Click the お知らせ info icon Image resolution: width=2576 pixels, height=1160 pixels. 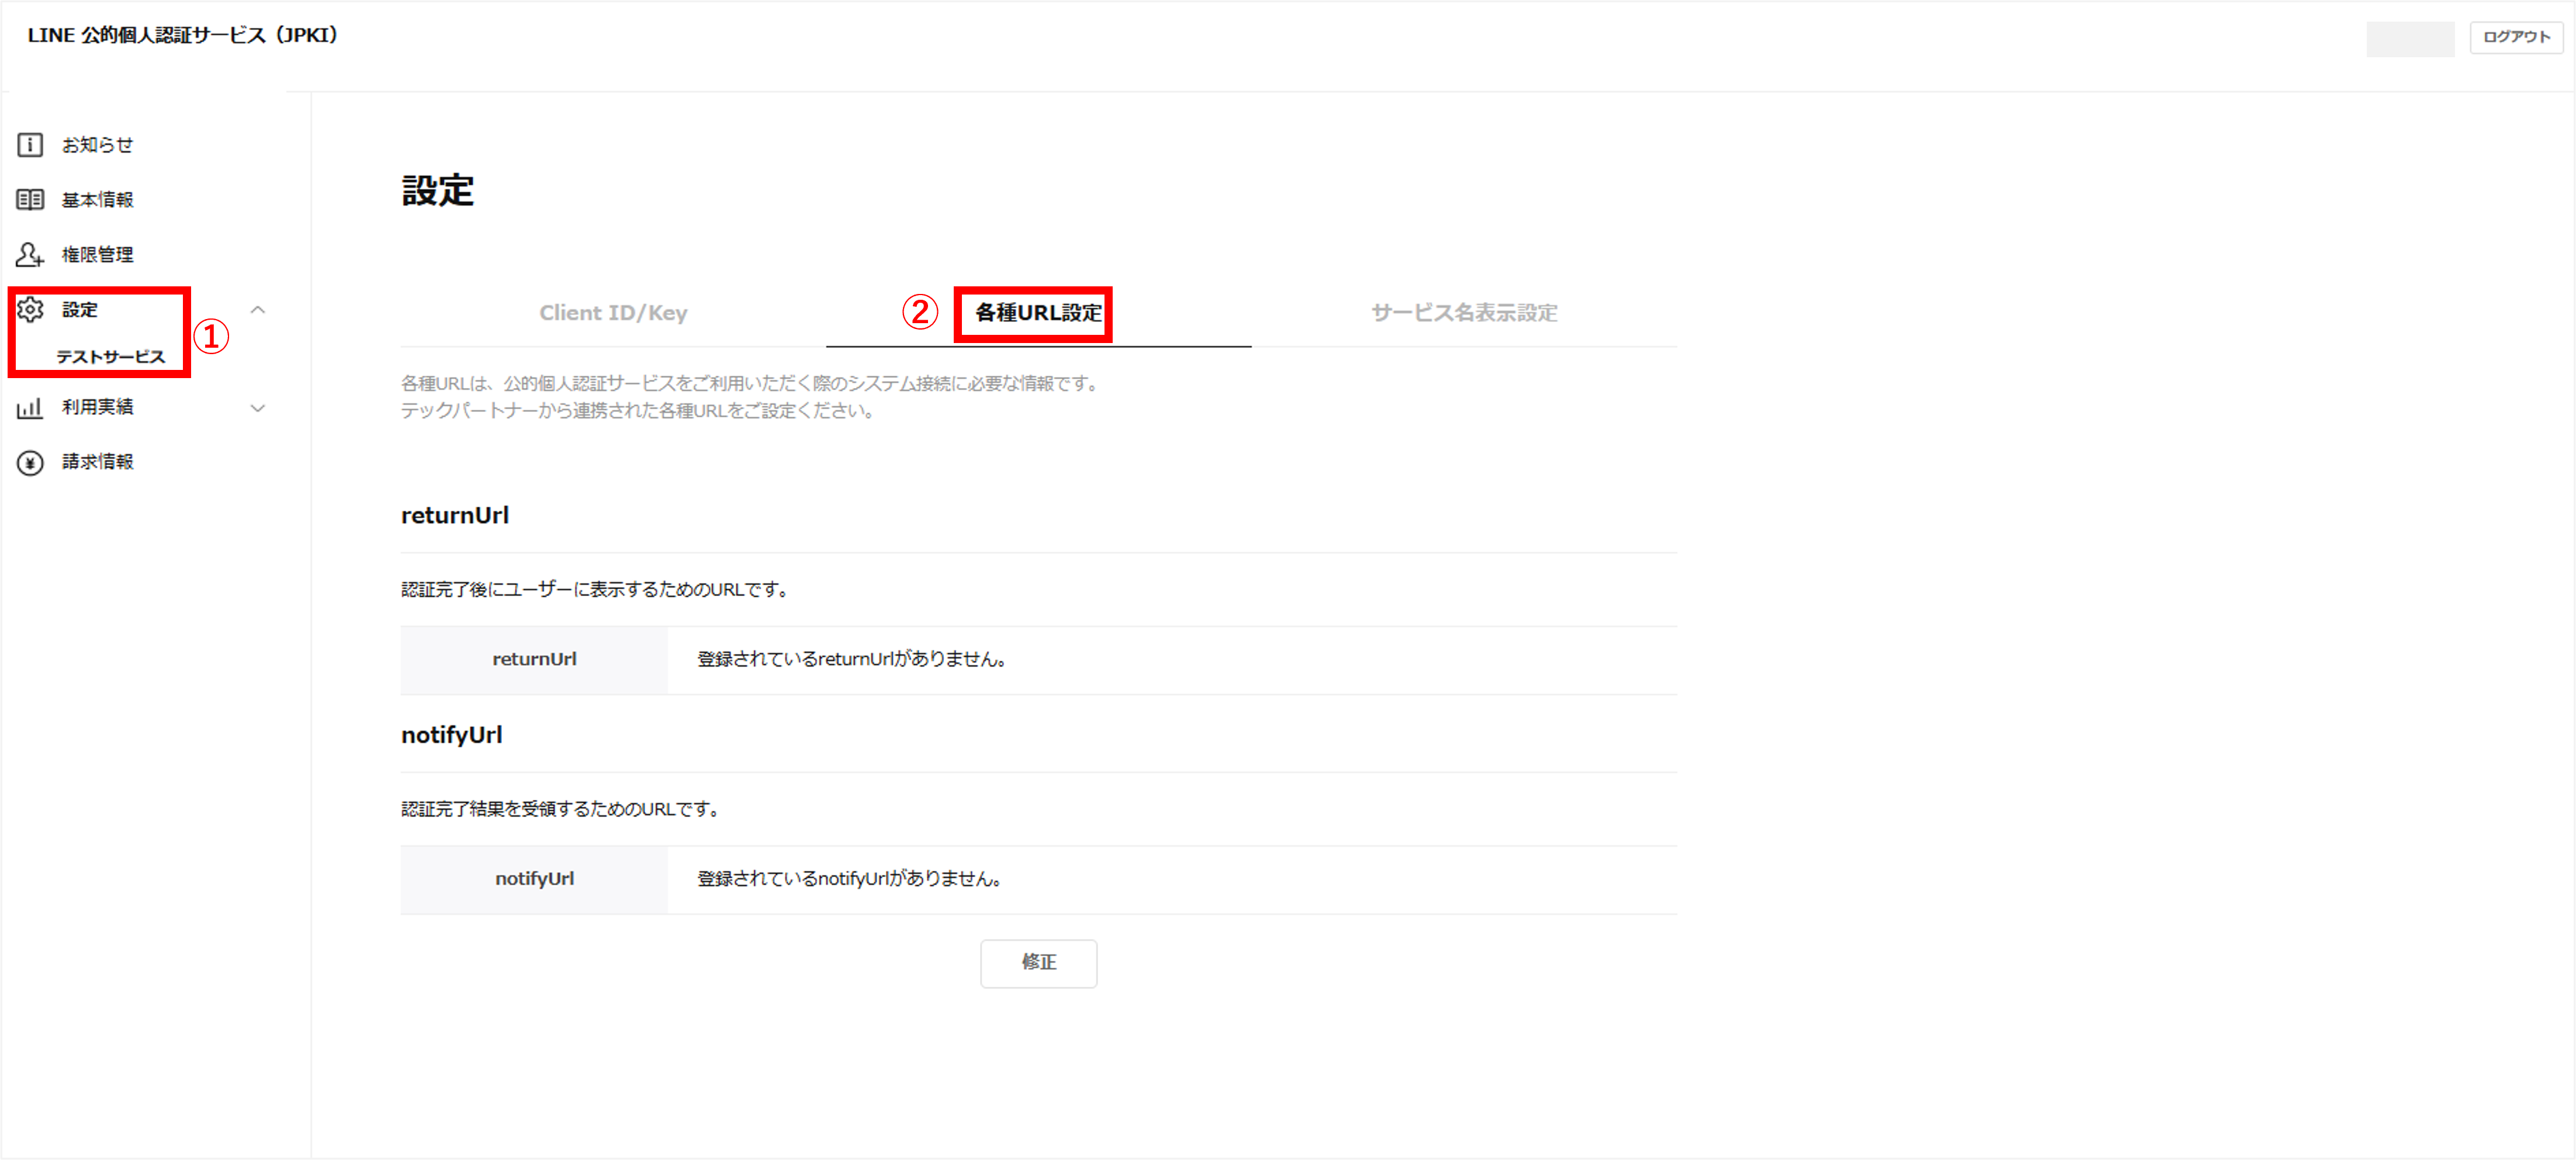[x=30, y=145]
